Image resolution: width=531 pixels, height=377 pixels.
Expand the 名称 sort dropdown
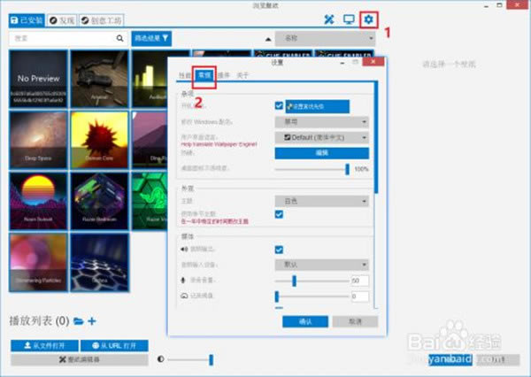[x=322, y=39]
